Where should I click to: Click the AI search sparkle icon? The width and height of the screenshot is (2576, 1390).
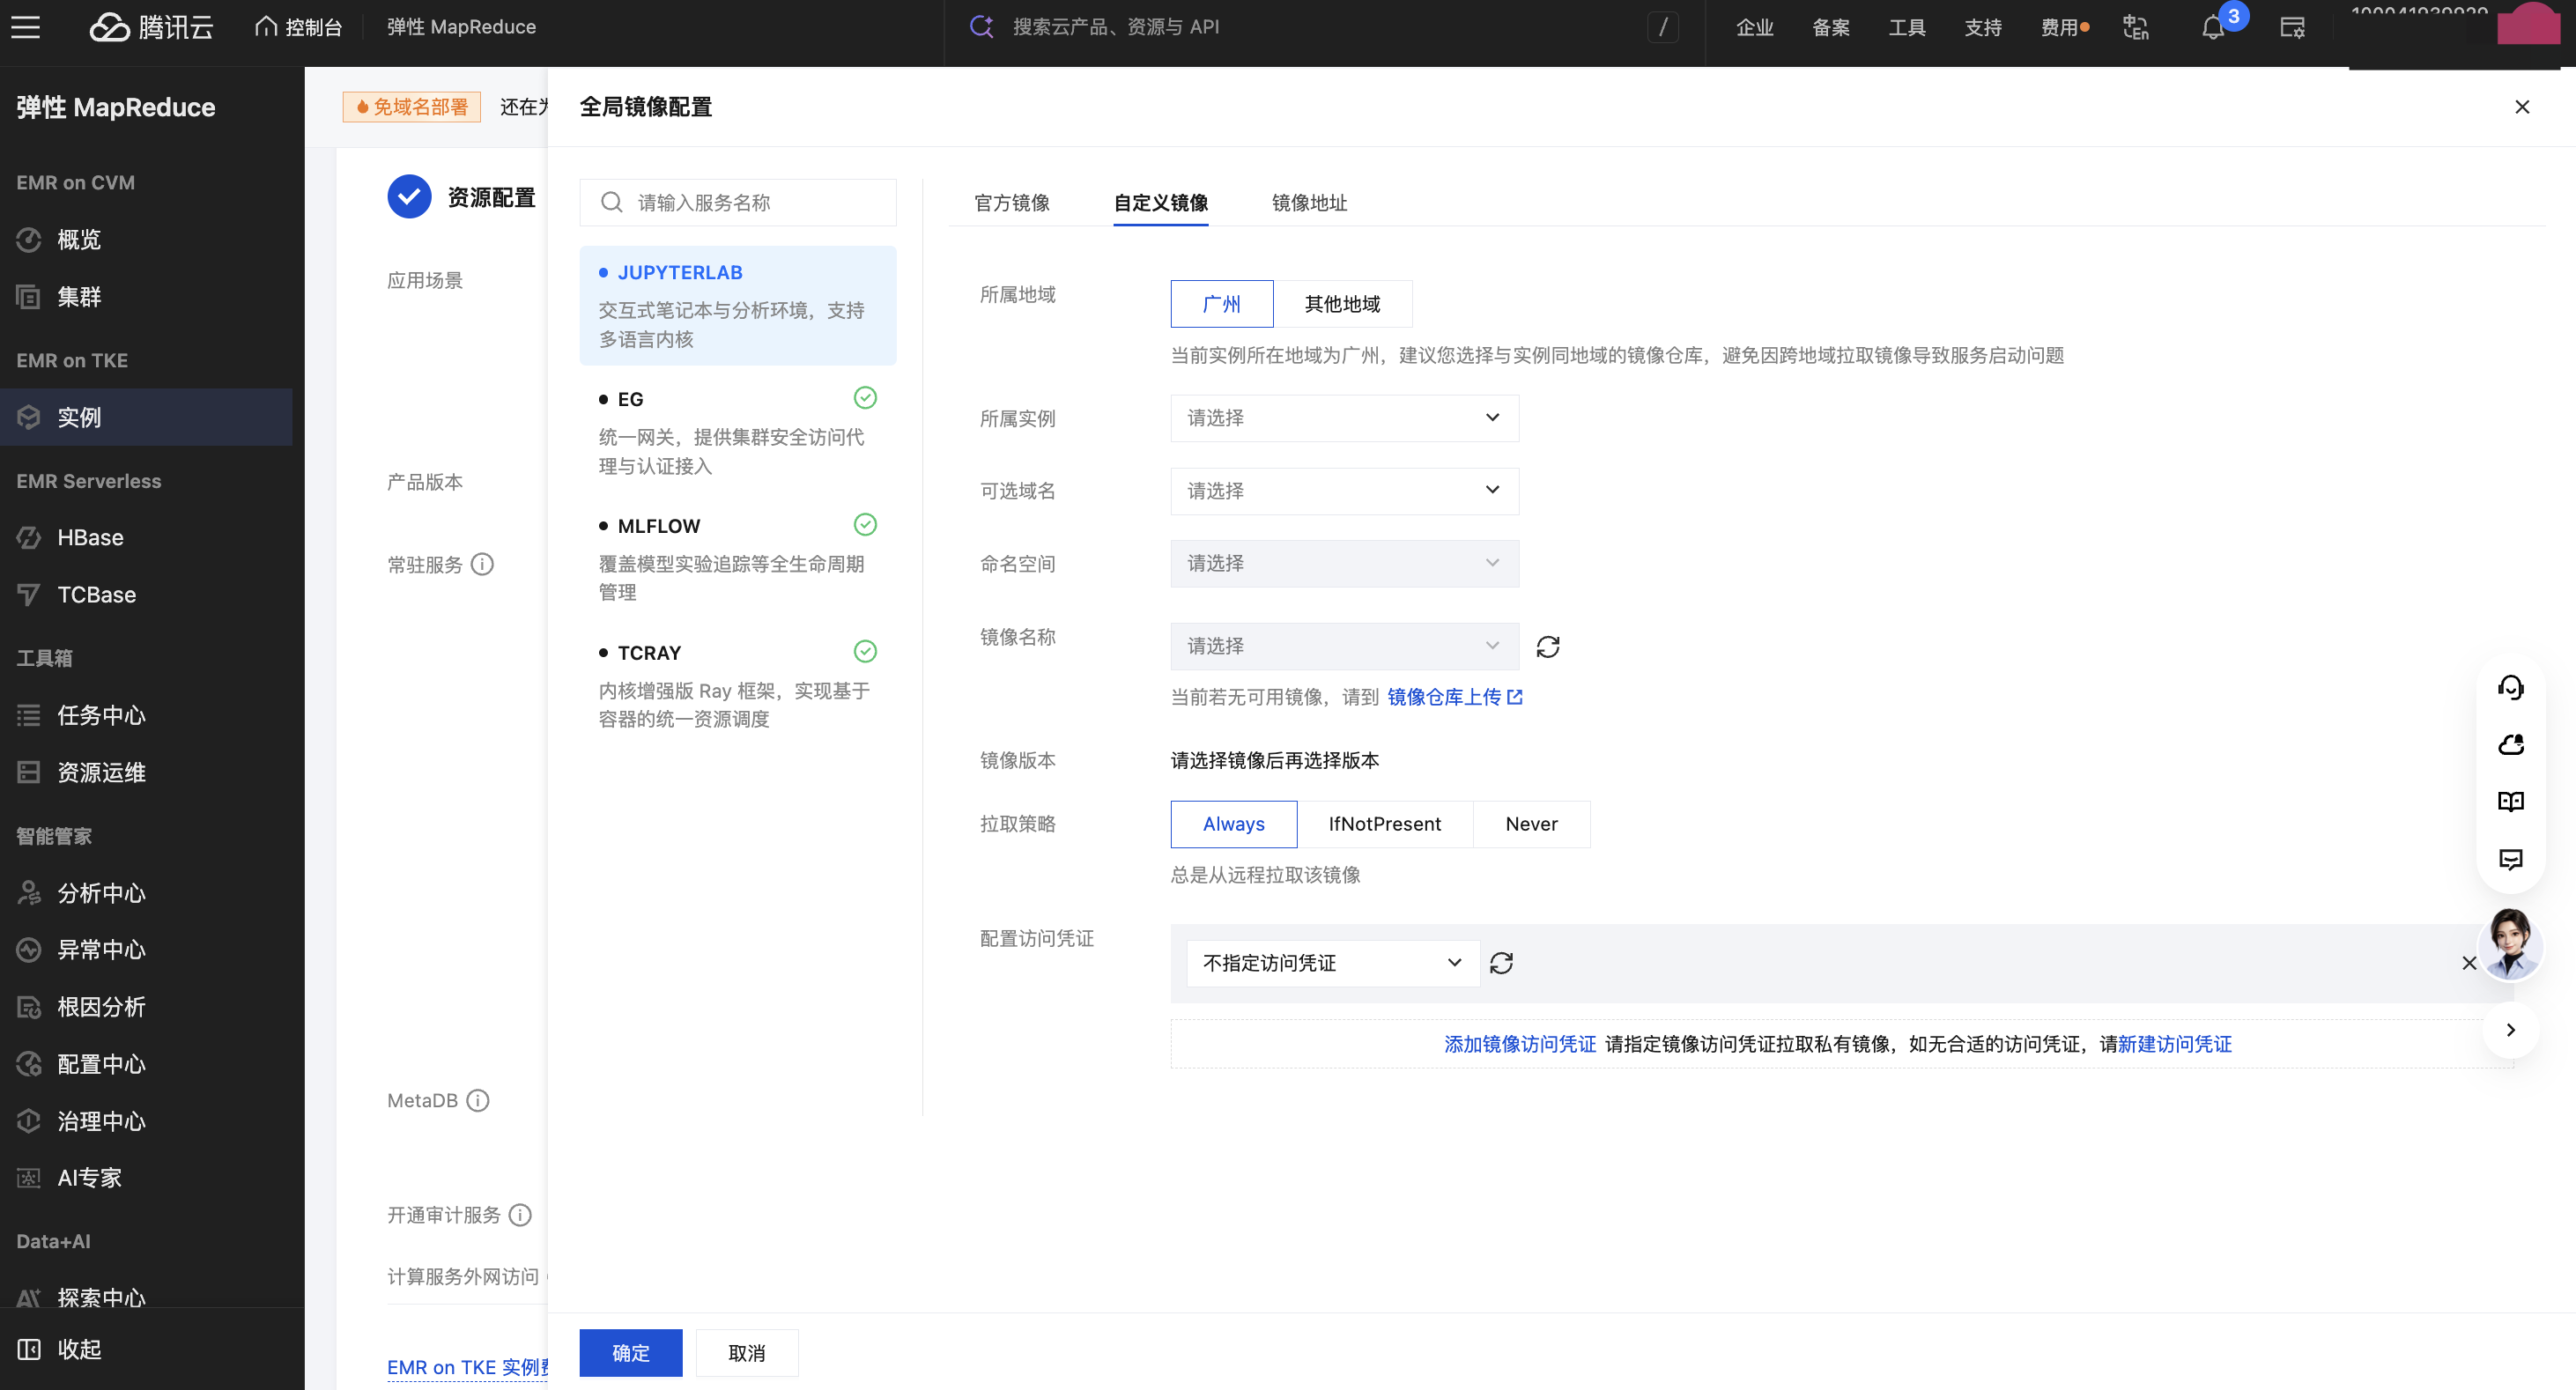tap(981, 26)
